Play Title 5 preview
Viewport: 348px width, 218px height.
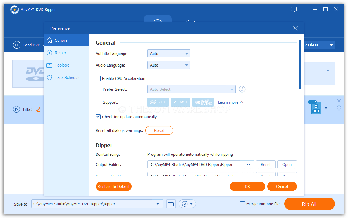pyautogui.click(x=16, y=109)
